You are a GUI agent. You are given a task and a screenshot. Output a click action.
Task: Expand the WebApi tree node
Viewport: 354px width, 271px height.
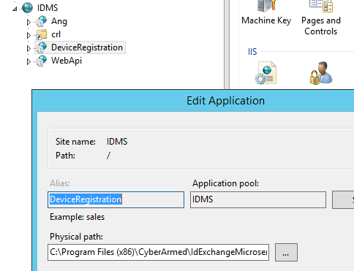click(29, 61)
